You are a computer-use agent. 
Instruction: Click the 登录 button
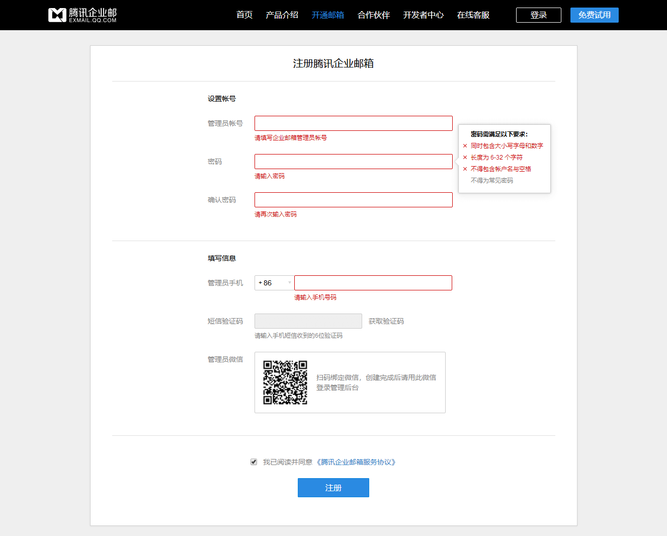coord(539,15)
